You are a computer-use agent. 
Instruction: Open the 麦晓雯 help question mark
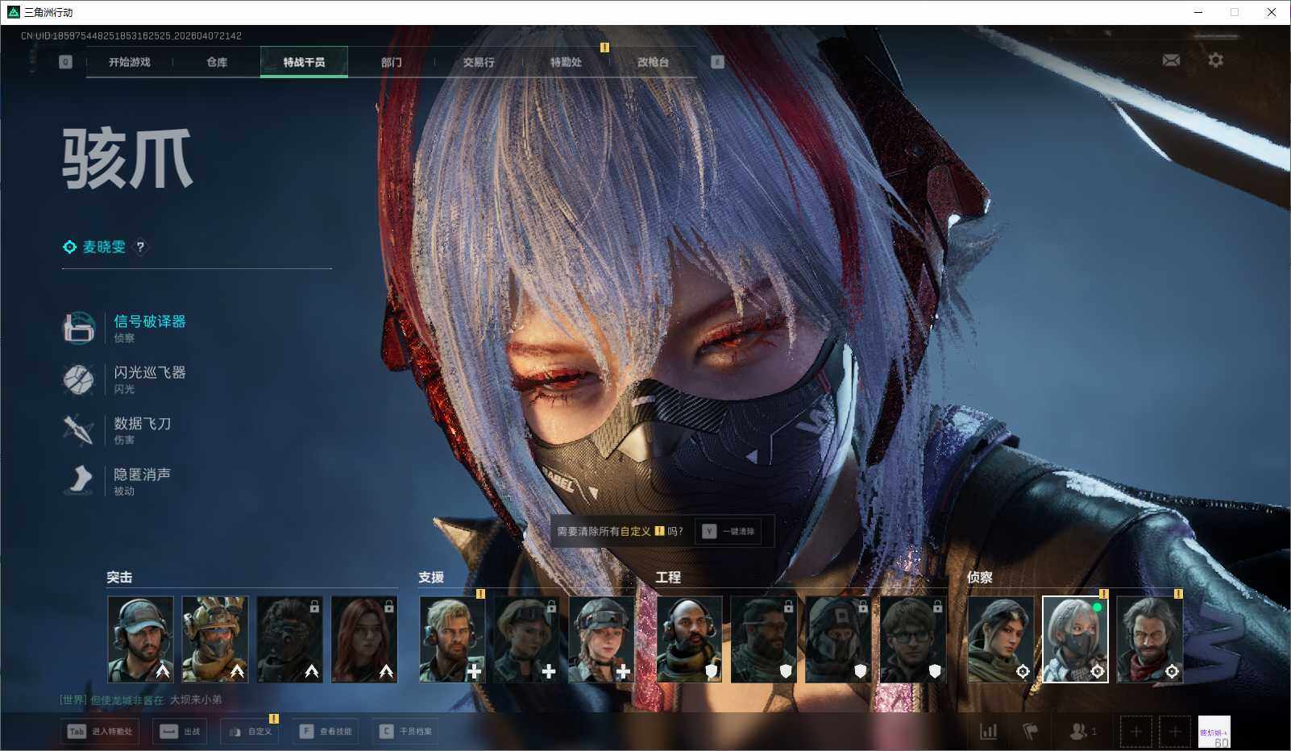(x=140, y=247)
